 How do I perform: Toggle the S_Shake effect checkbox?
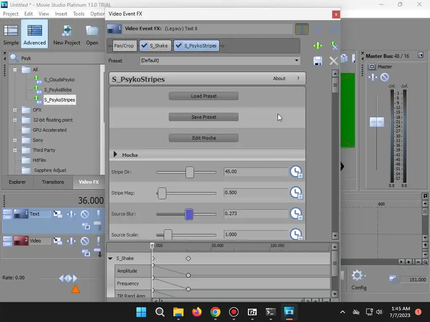(x=144, y=45)
